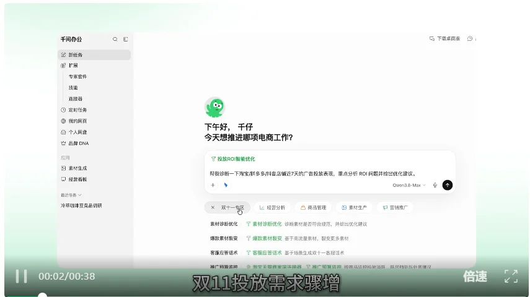Open search in 千问办公 sidebar
This screenshot has height=297, width=530.
[115, 39]
